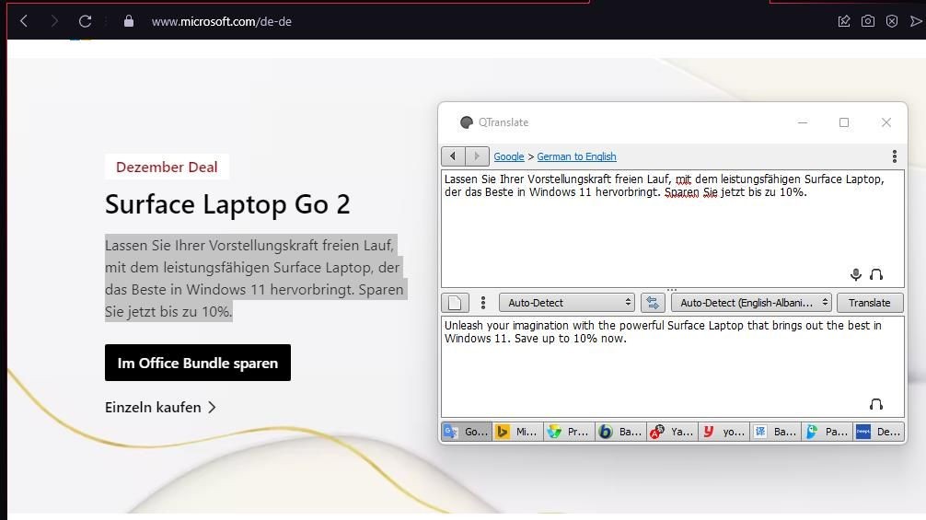926x520 pixels.
Task: Open QTranslate top options menu (three dots)
Action: coord(894,156)
